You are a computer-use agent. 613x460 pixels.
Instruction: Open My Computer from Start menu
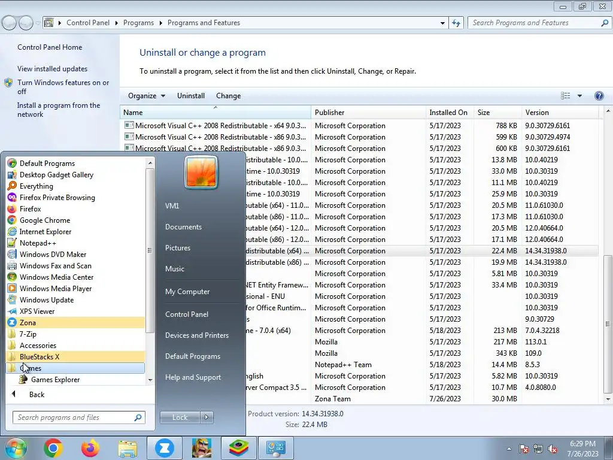coord(187,292)
